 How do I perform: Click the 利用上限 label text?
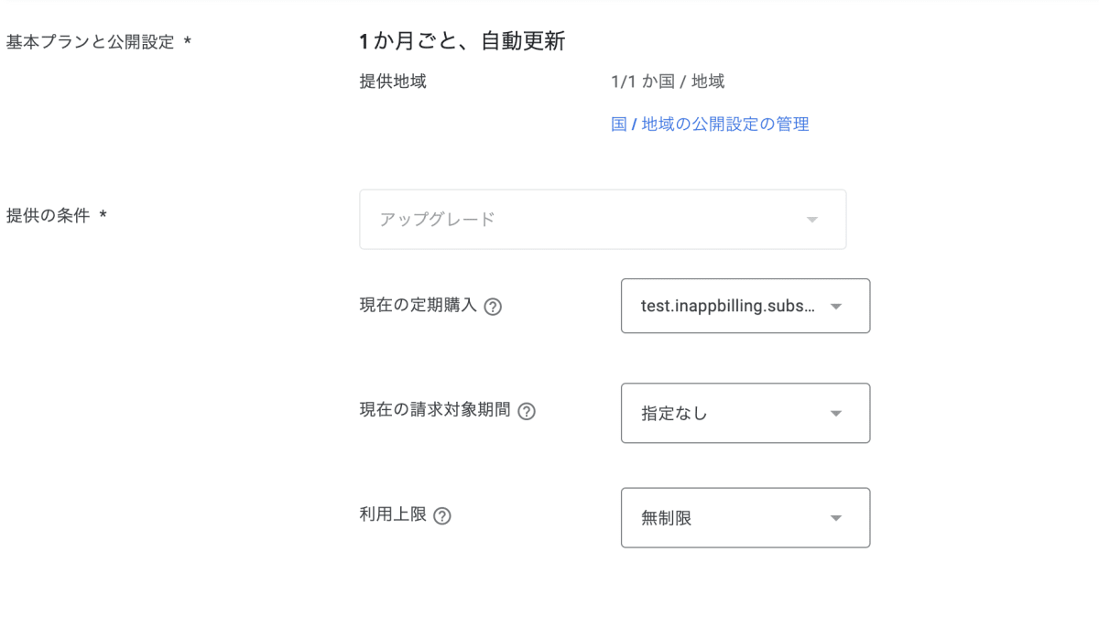[x=393, y=514]
